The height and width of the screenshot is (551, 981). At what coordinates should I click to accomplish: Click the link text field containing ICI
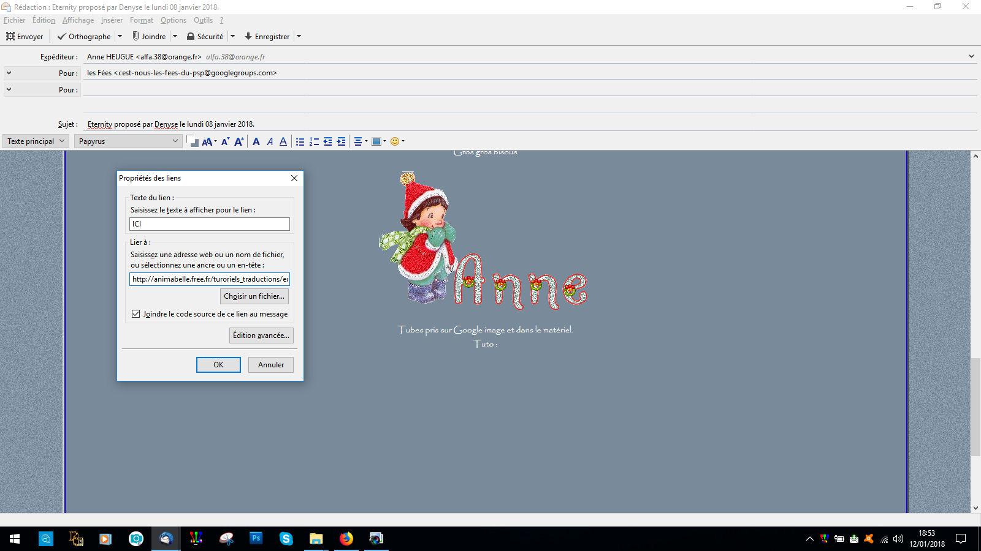pos(210,224)
